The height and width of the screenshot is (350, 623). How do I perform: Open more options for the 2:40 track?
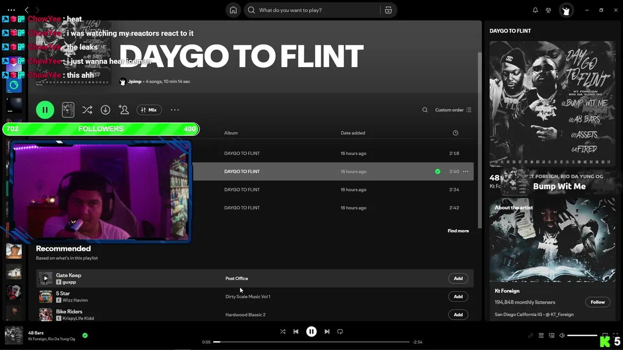466,172
